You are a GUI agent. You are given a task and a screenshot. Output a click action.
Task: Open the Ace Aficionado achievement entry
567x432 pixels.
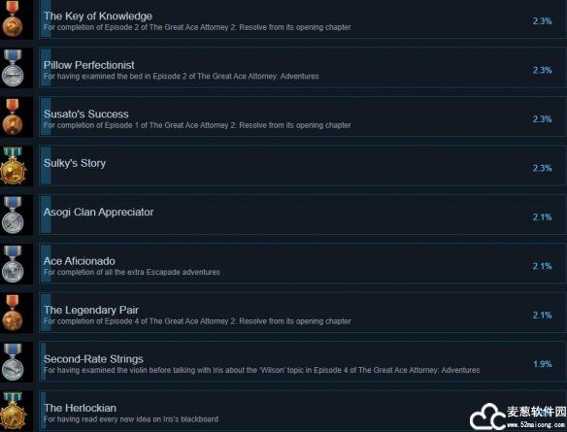pos(302,264)
